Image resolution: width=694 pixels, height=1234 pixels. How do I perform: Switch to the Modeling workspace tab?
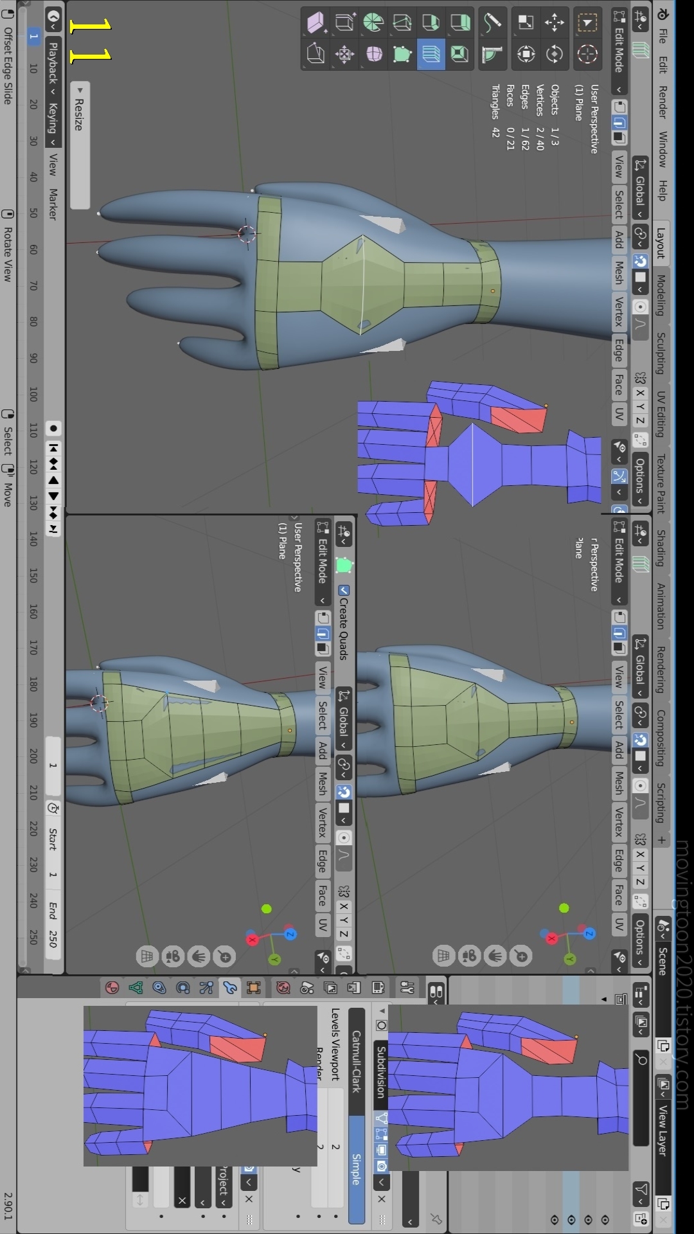pyautogui.click(x=661, y=295)
